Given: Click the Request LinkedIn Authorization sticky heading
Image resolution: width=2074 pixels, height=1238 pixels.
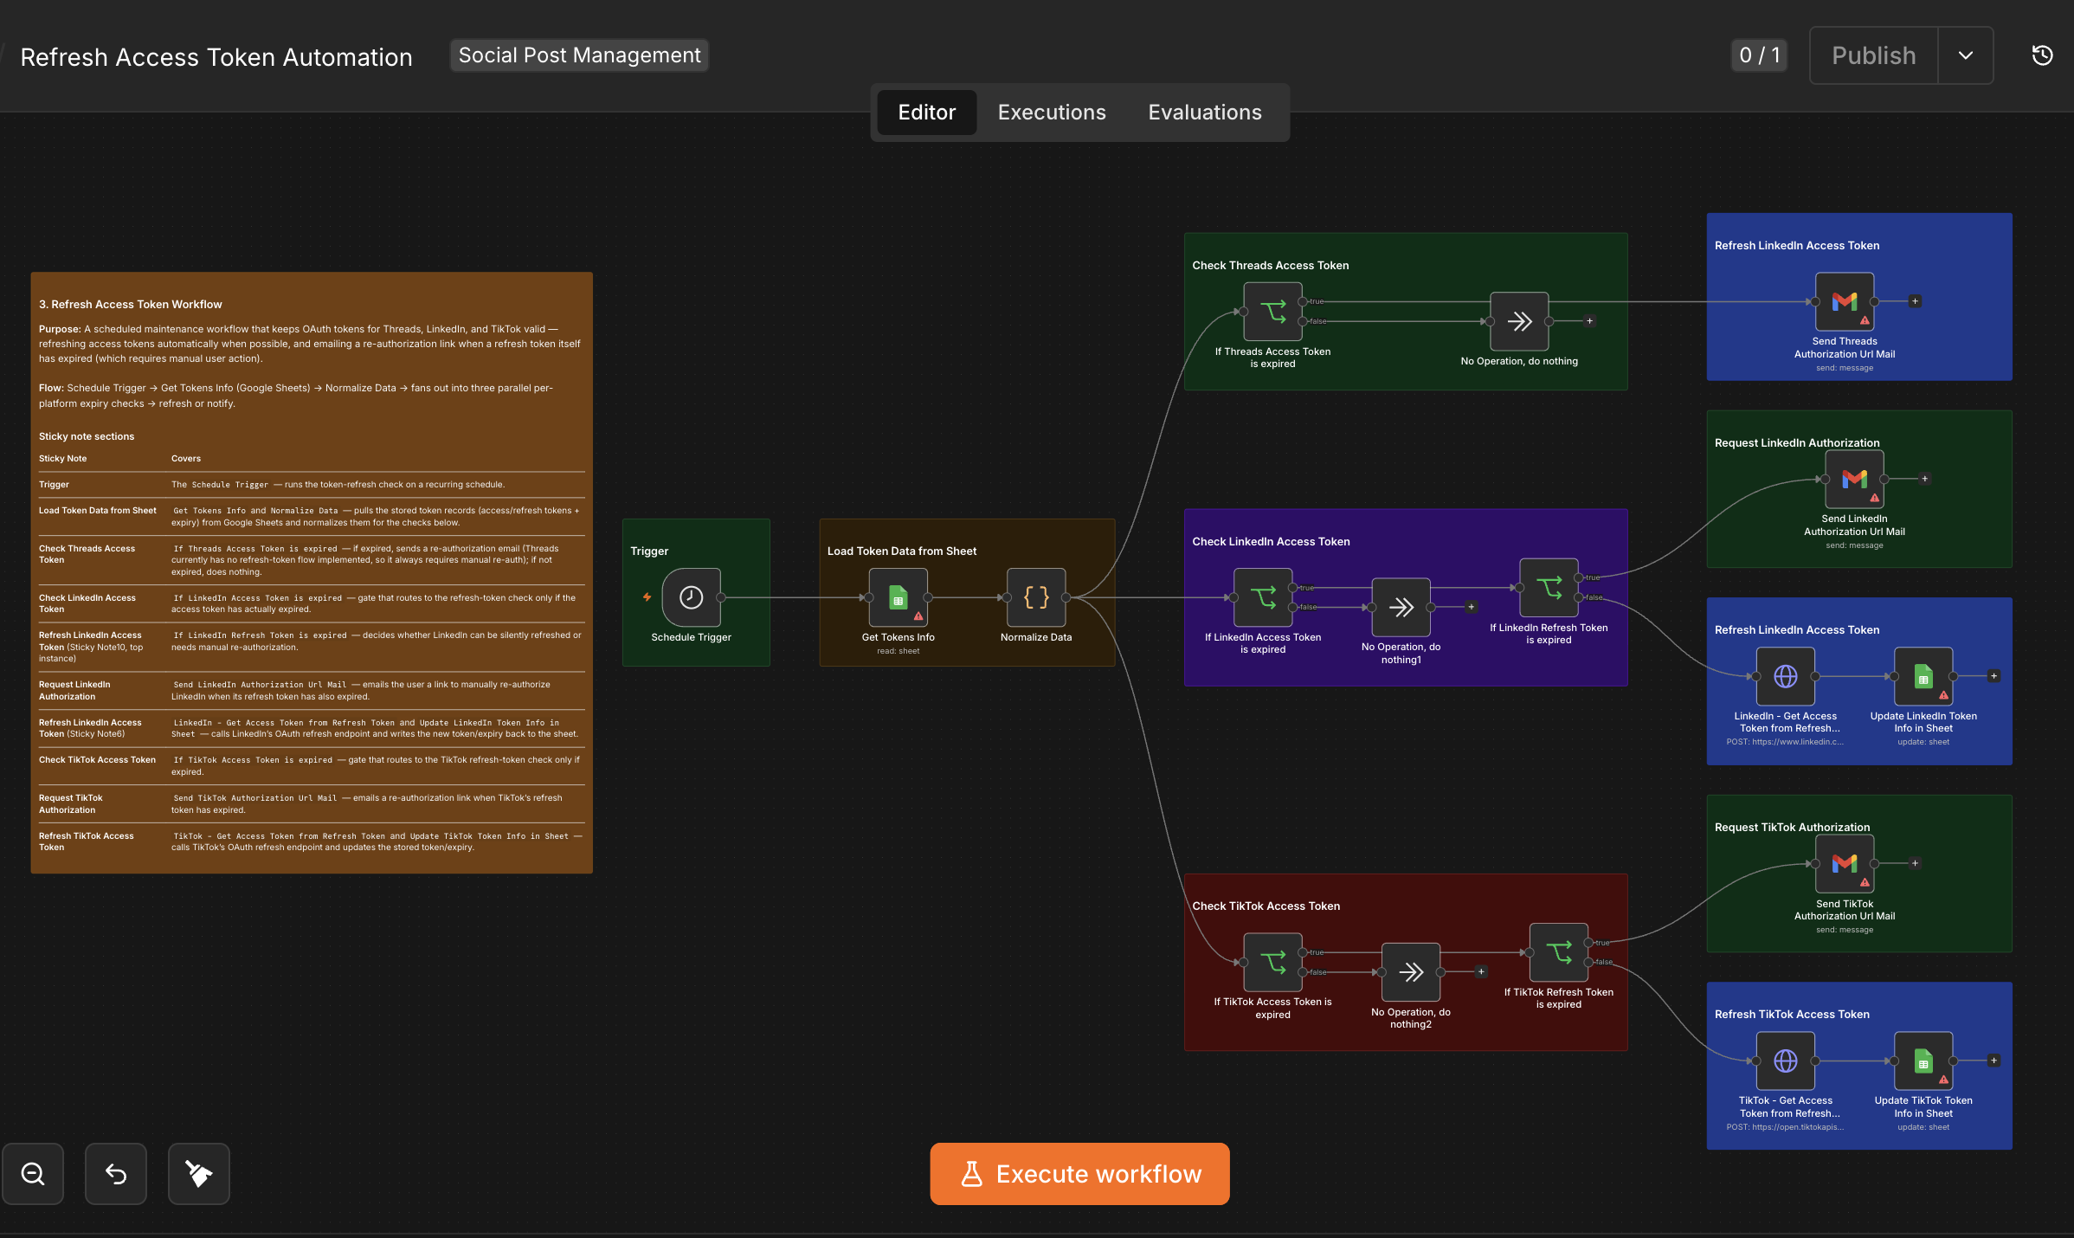Looking at the screenshot, I should pos(1797,443).
